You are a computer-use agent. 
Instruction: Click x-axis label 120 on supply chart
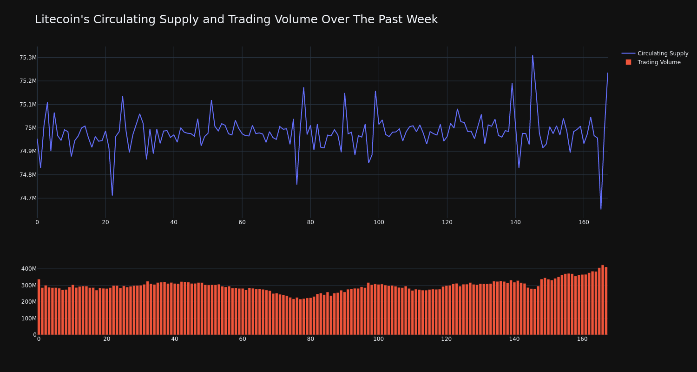[x=447, y=222]
